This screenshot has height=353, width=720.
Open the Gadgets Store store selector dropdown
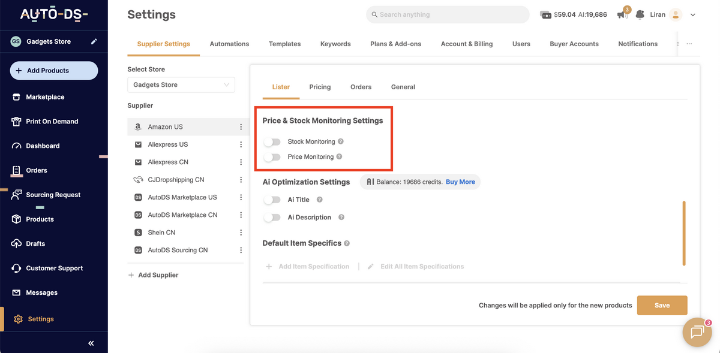click(181, 85)
